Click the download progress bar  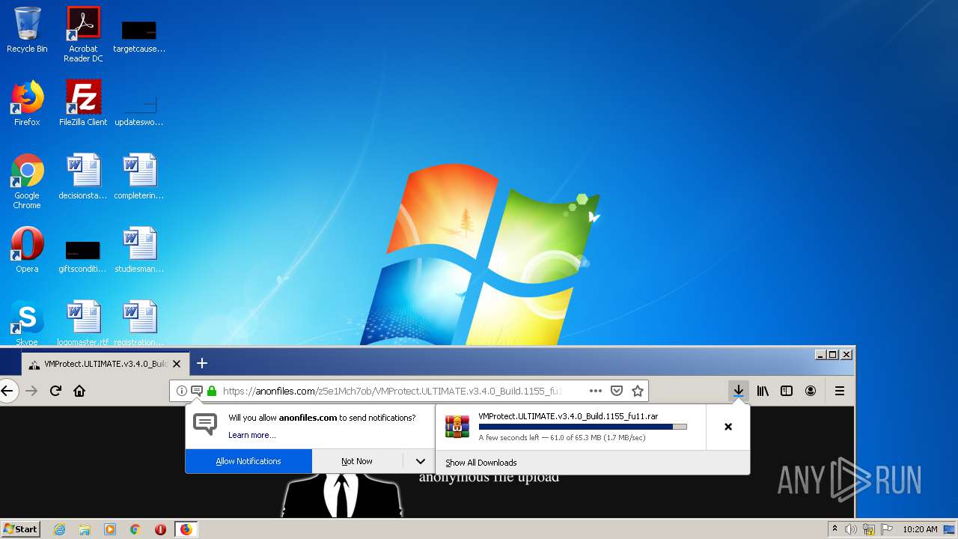[x=582, y=427]
